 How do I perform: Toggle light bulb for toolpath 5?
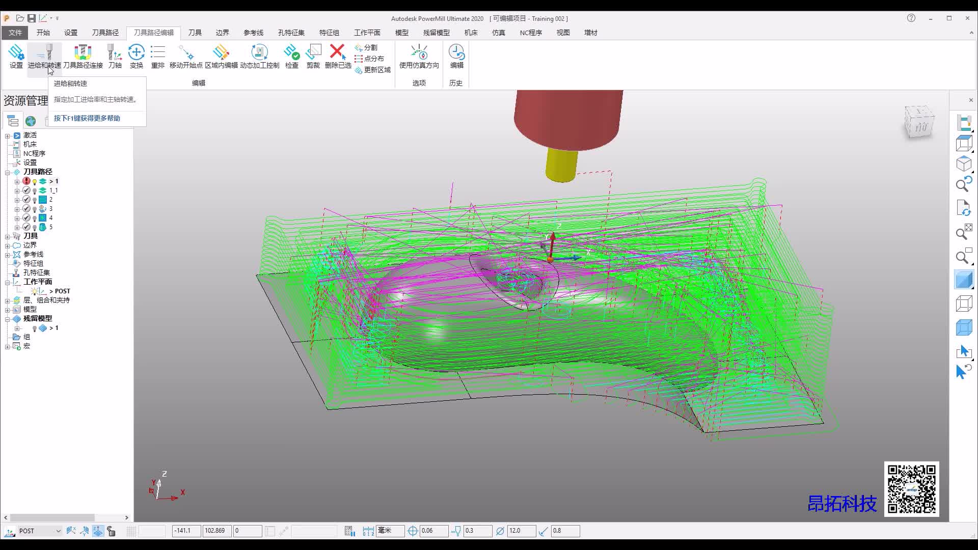35,227
